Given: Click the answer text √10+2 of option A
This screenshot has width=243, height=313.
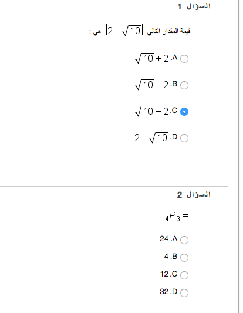Looking at the screenshot, I should 151,58.
